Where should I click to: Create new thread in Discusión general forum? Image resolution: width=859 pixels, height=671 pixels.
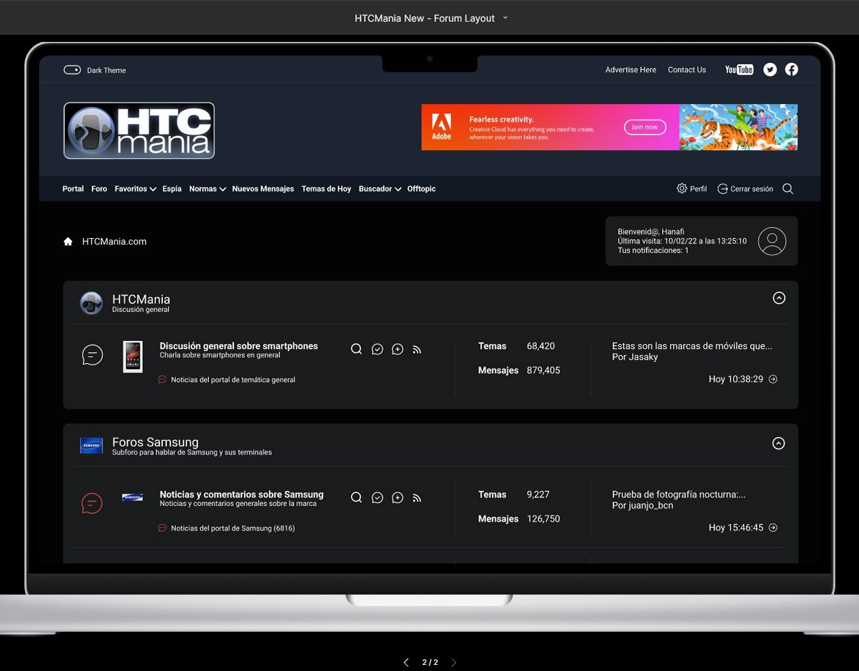[x=398, y=349]
